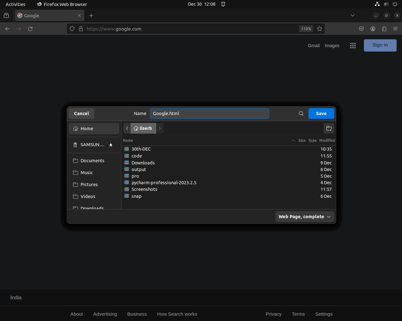The width and height of the screenshot is (402, 321).
Task: Open the Web Page, complete format dropdown
Action: tap(304, 217)
